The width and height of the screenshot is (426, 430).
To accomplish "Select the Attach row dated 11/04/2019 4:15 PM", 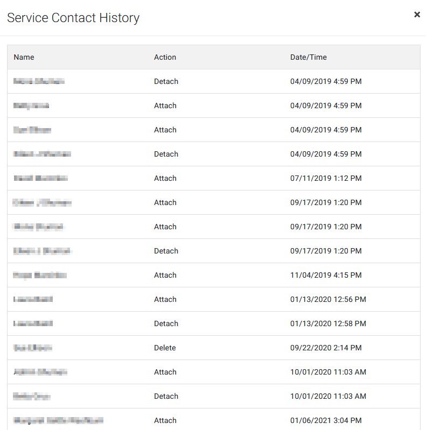I will (x=214, y=275).
